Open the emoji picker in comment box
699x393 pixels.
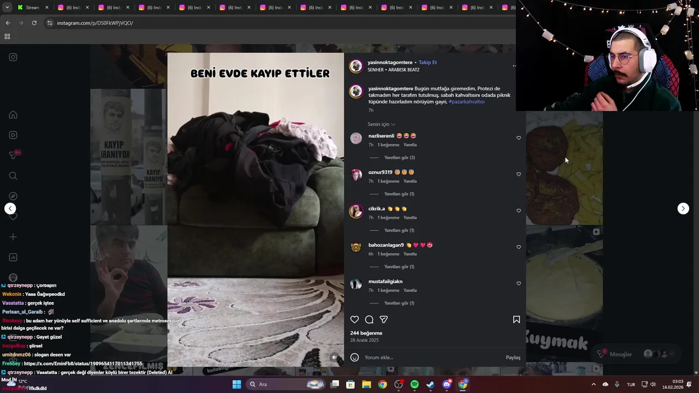[354, 358]
